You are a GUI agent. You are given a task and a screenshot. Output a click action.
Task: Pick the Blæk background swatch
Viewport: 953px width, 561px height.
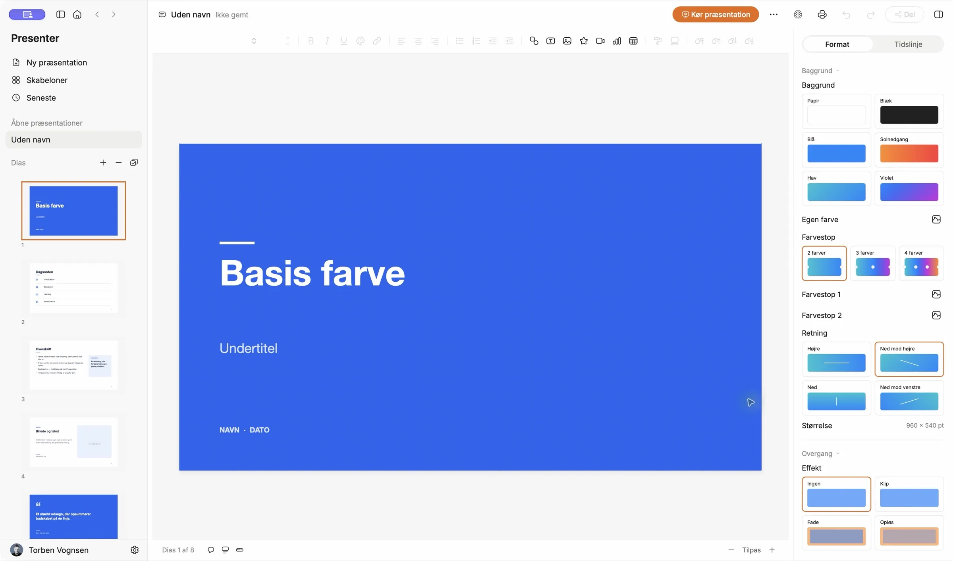909,111
